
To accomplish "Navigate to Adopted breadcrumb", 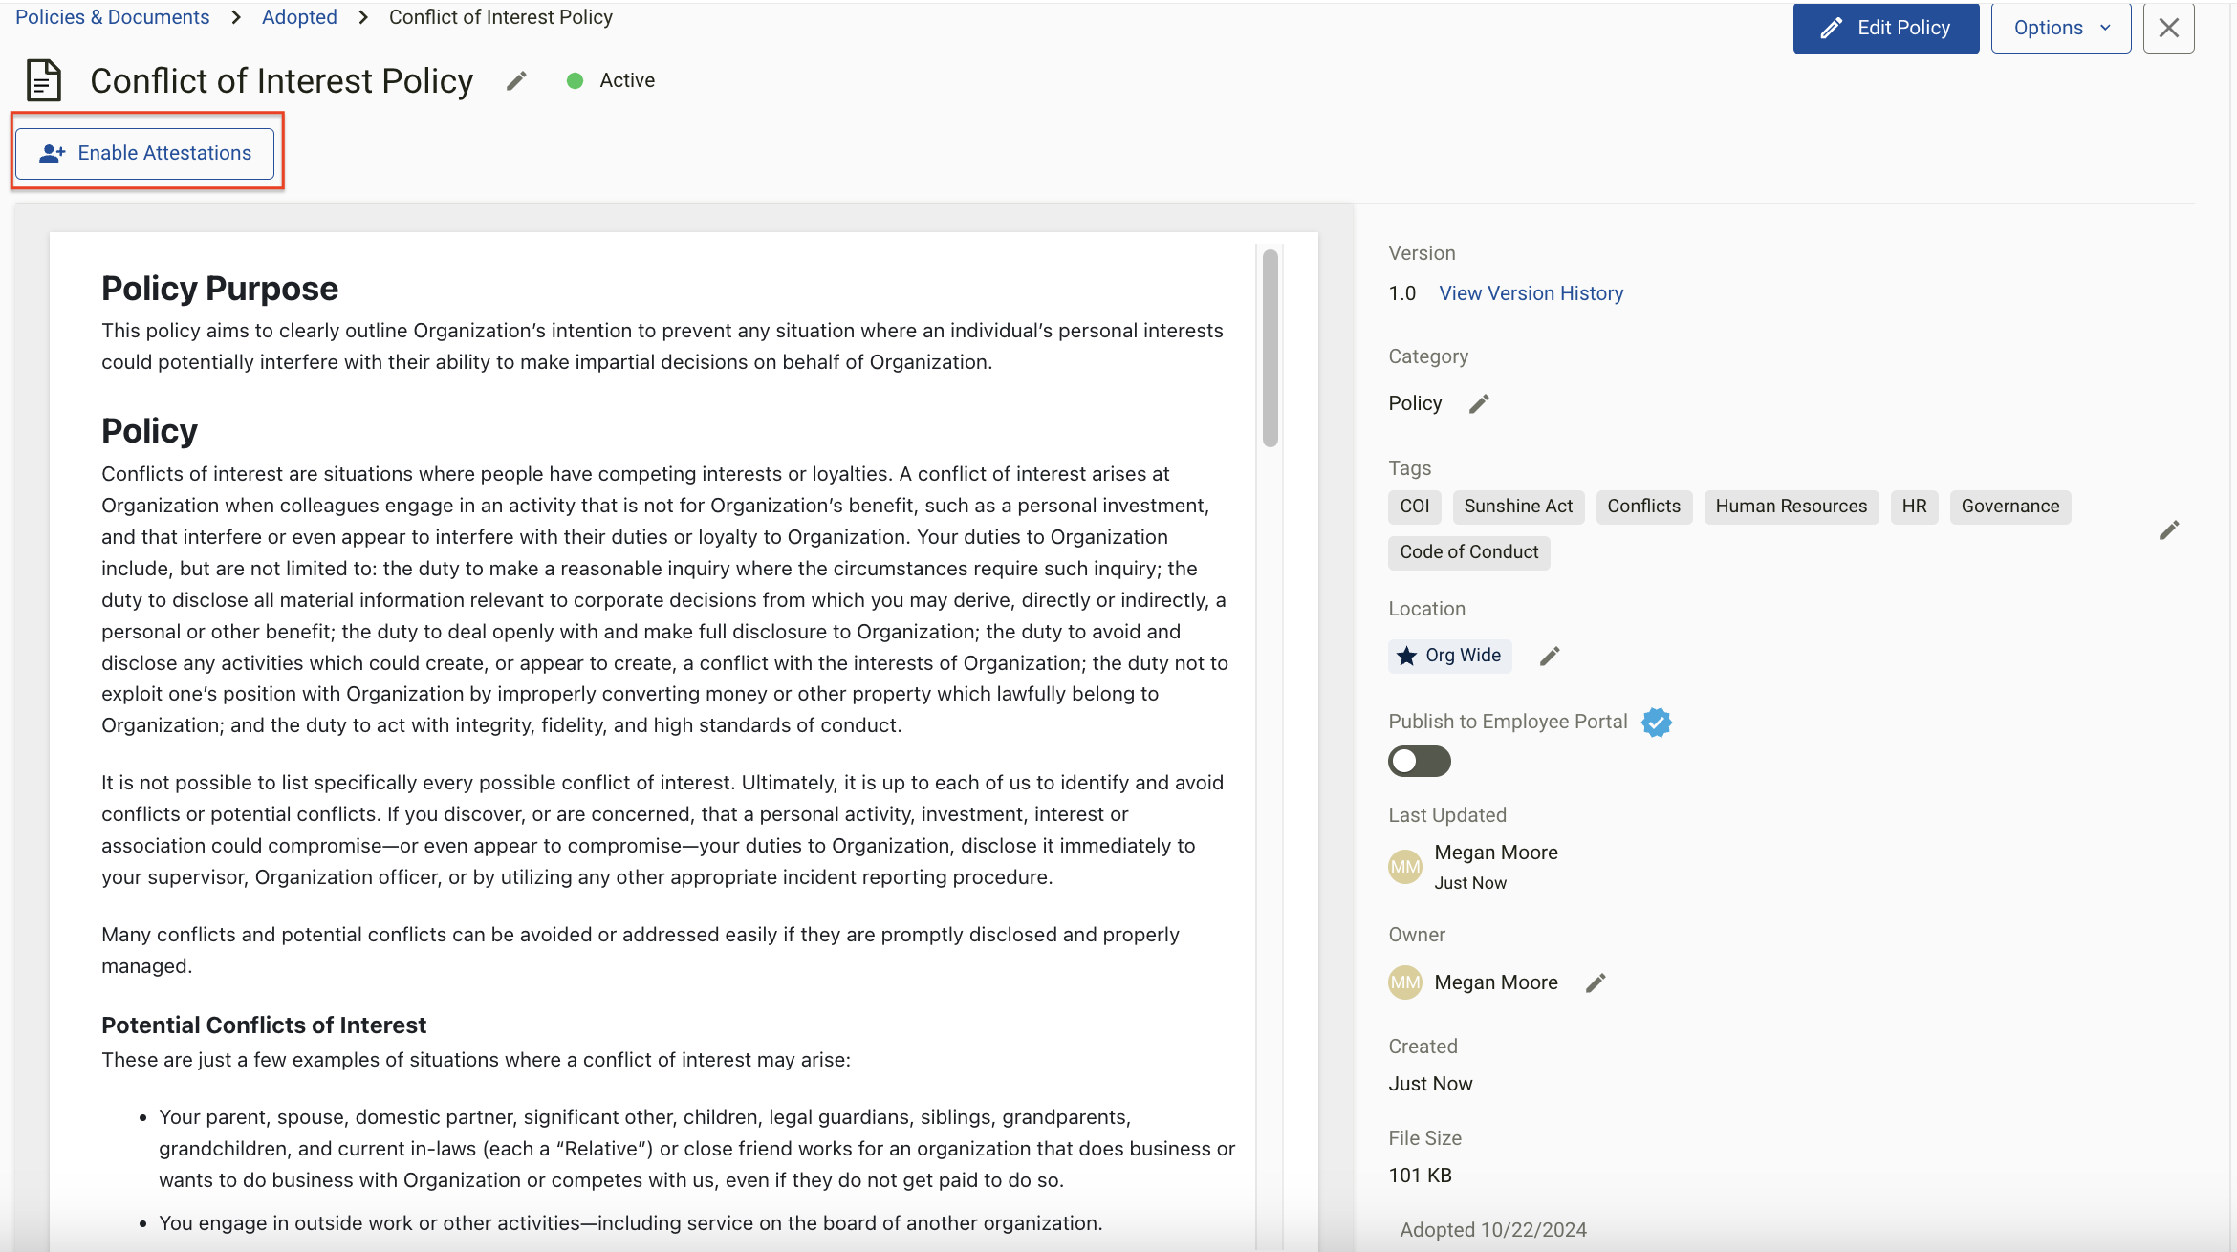I will (x=299, y=17).
